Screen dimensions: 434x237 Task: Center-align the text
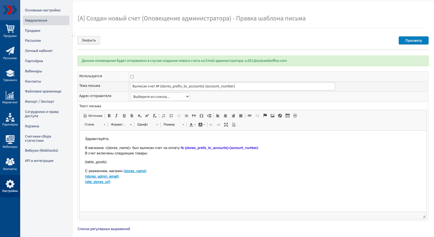coord(225,116)
